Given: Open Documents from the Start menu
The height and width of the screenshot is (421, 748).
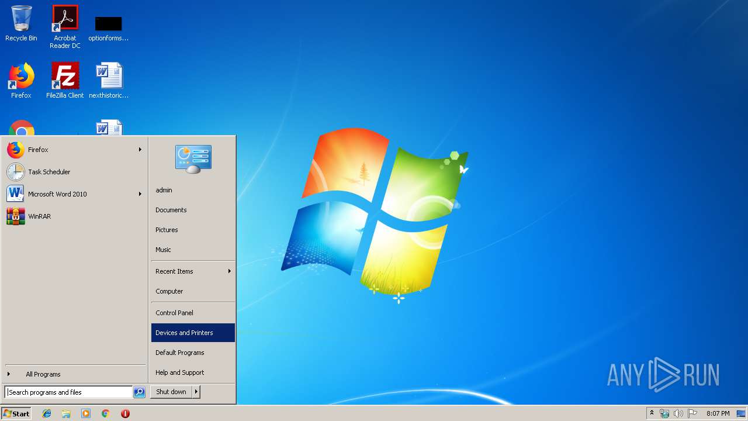Looking at the screenshot, I should tap(193, 210).
